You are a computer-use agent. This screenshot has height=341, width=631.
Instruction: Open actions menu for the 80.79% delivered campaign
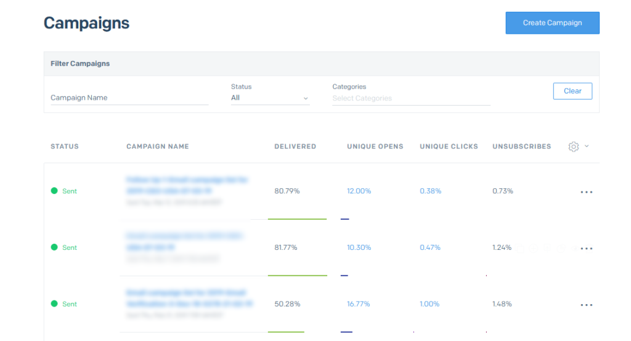coord(587,192)
